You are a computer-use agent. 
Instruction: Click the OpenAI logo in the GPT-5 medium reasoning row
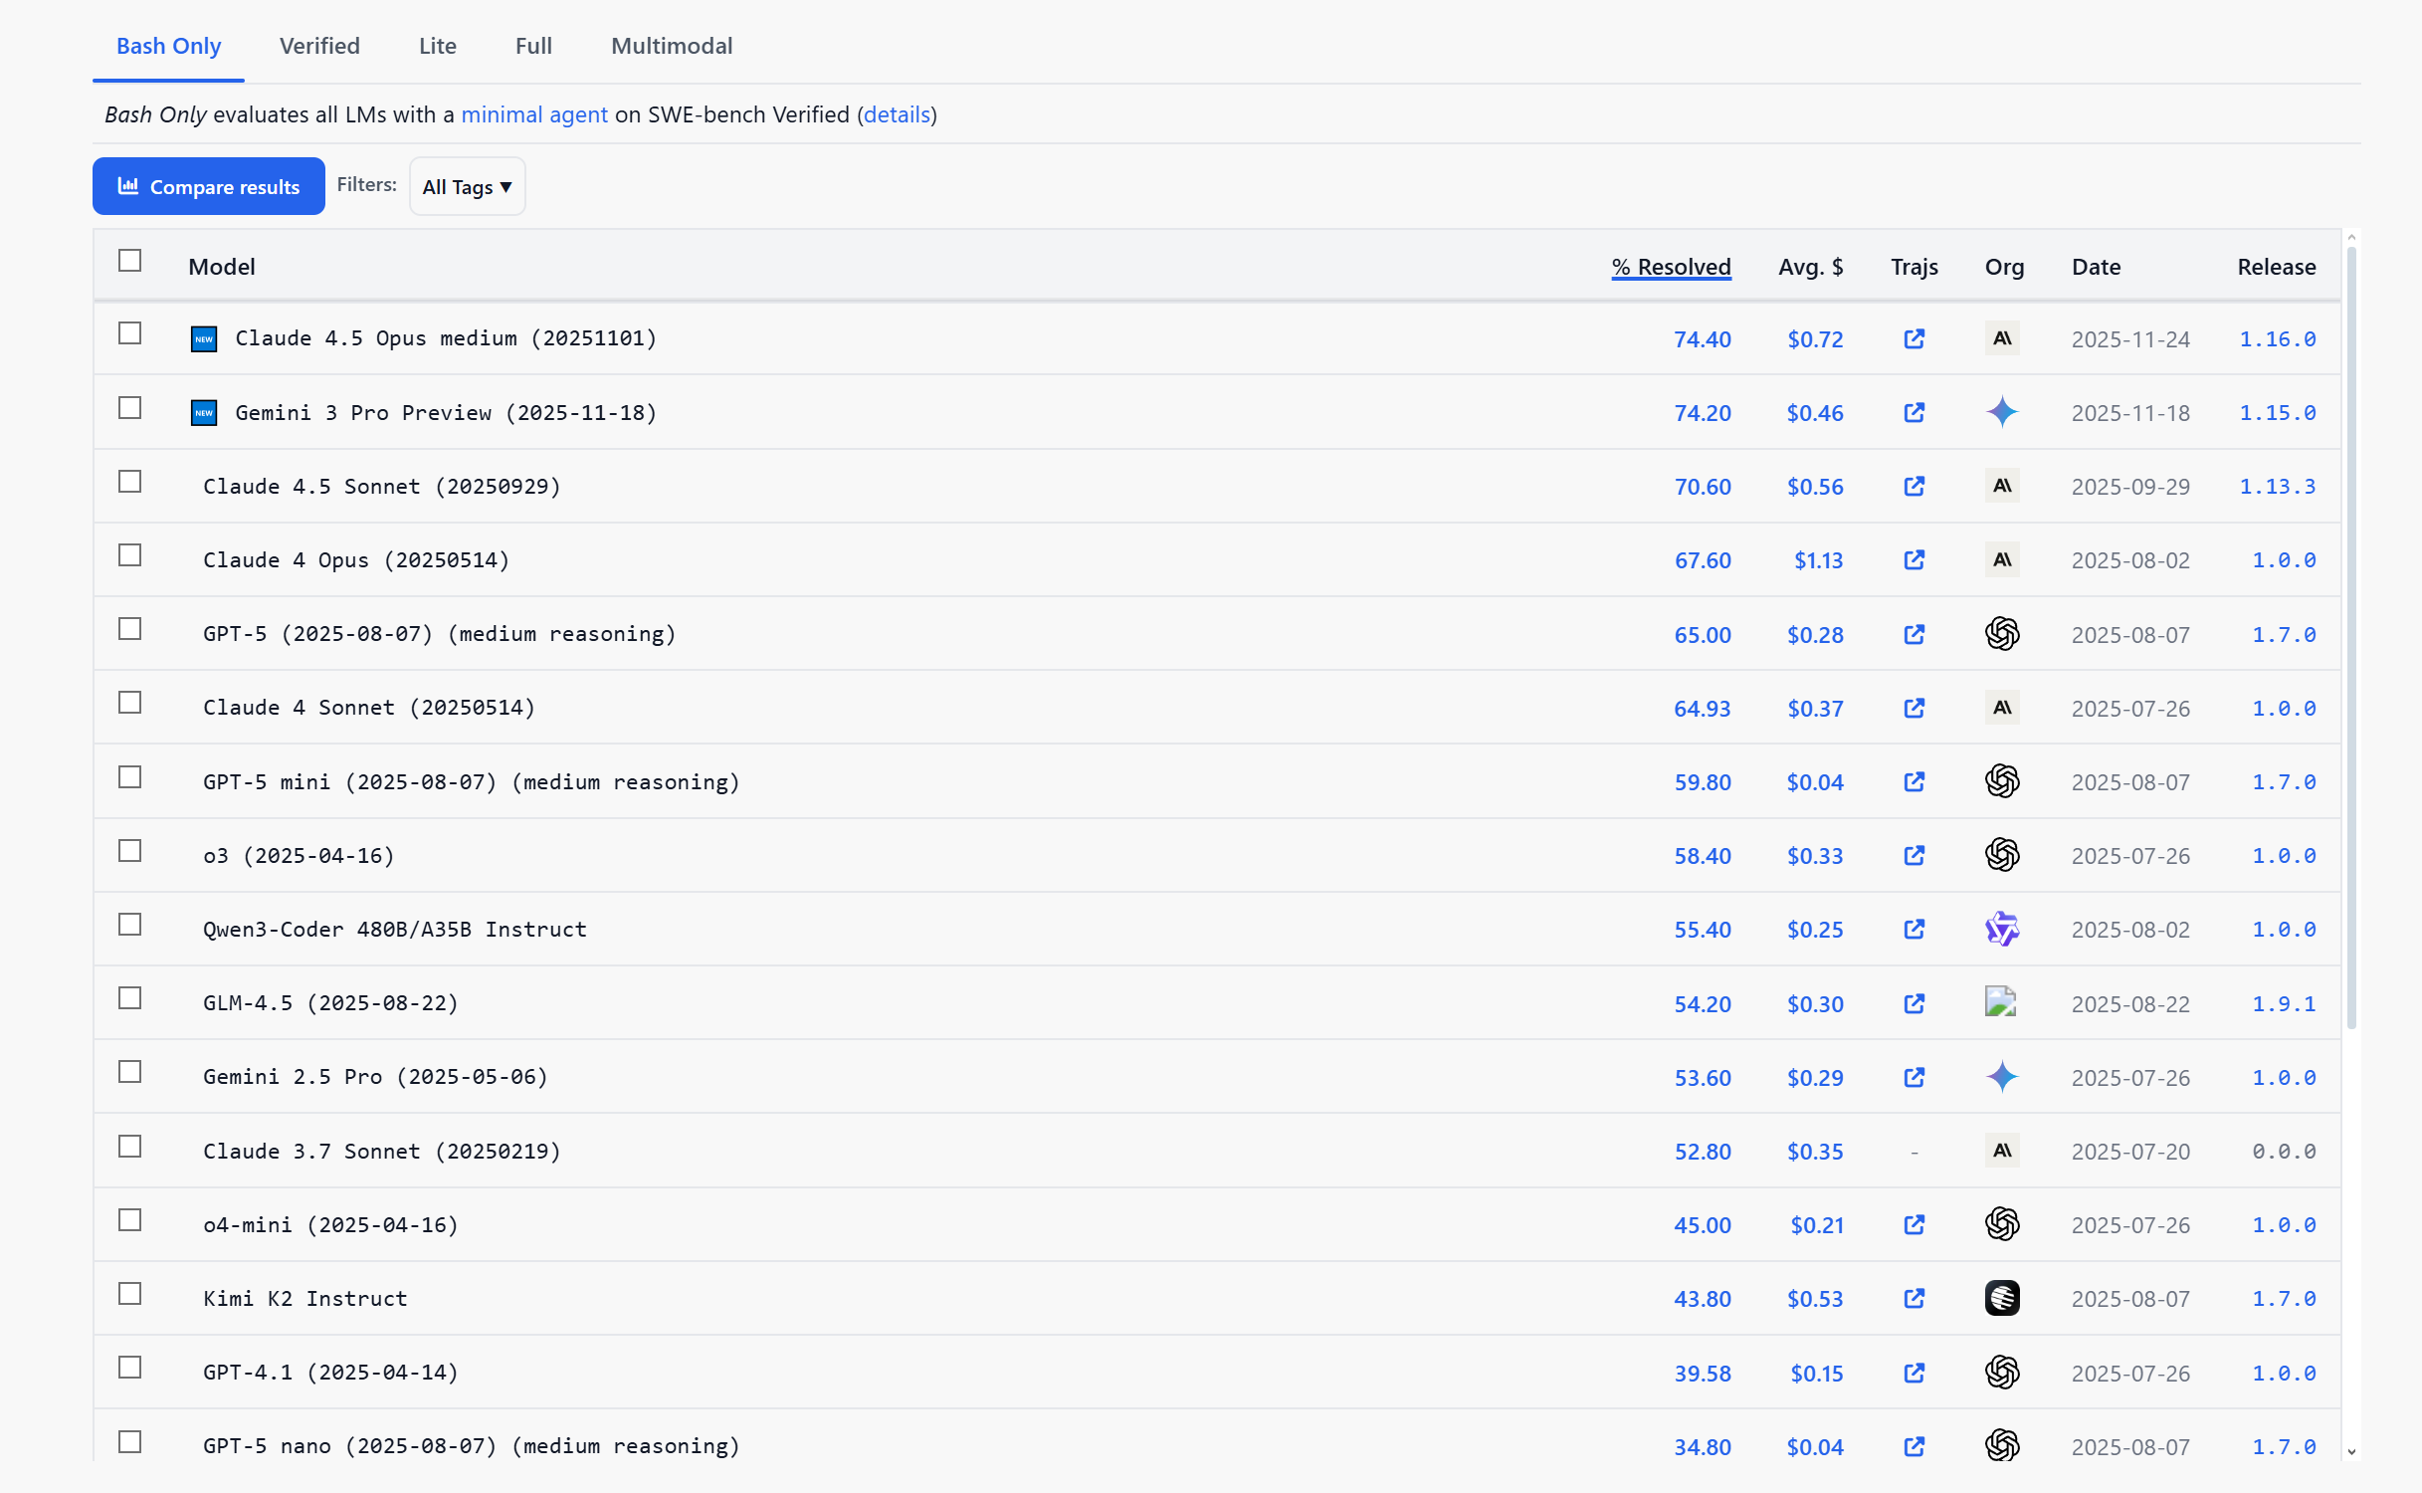[x=2001, y=634]
